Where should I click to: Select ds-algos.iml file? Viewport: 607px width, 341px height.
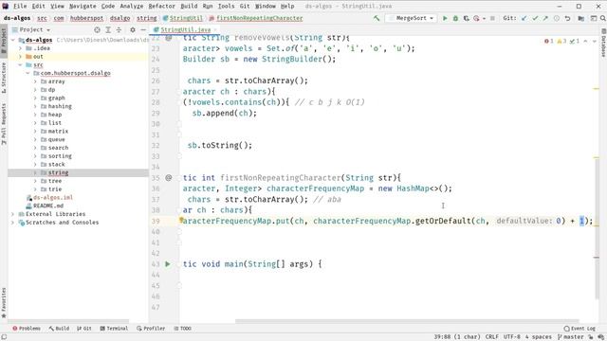(53, 198)
